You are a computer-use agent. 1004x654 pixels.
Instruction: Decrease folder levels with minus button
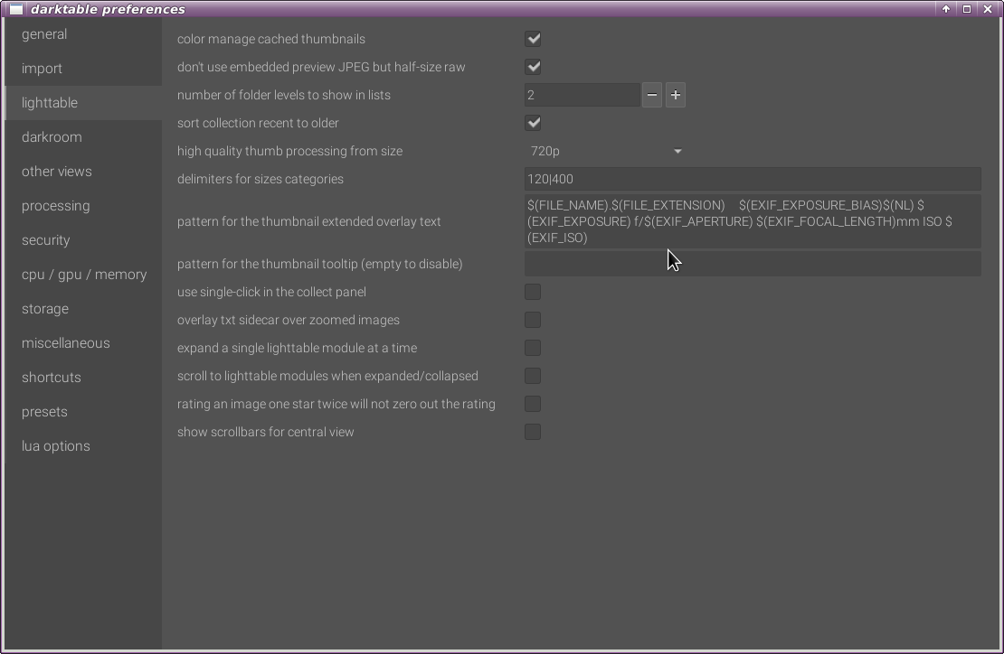[x=652, y=95]
